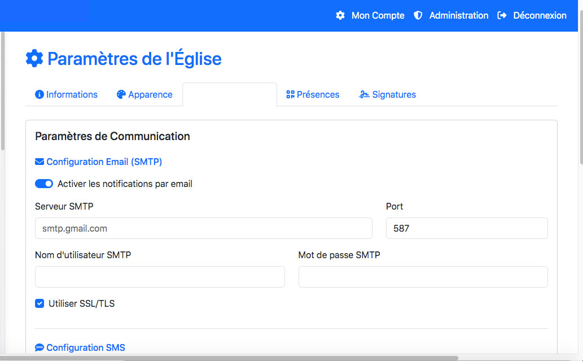The image size is (583, 361).
Task: Click the signature icon on the Signatures tab
Action: pyautogui.click(x=364, y=95)
